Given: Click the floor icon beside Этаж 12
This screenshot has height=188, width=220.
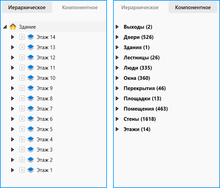Looking at the screenshot, I should 31,58.
